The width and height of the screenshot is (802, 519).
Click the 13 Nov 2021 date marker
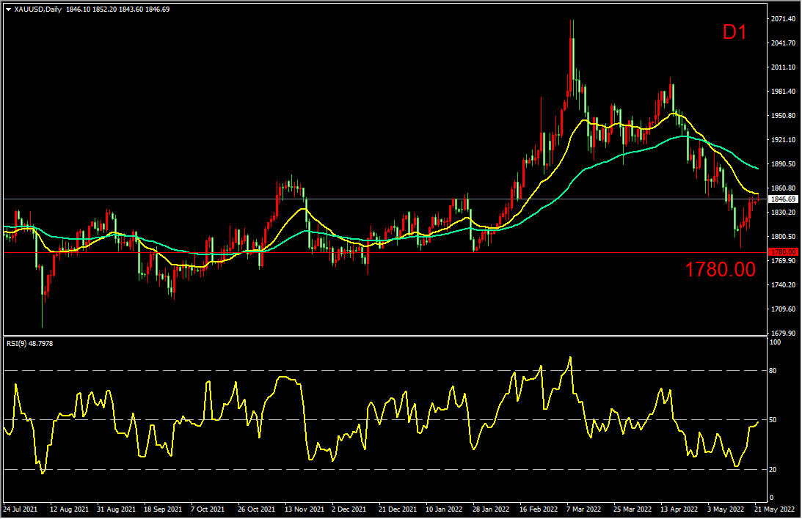(305, 509)
